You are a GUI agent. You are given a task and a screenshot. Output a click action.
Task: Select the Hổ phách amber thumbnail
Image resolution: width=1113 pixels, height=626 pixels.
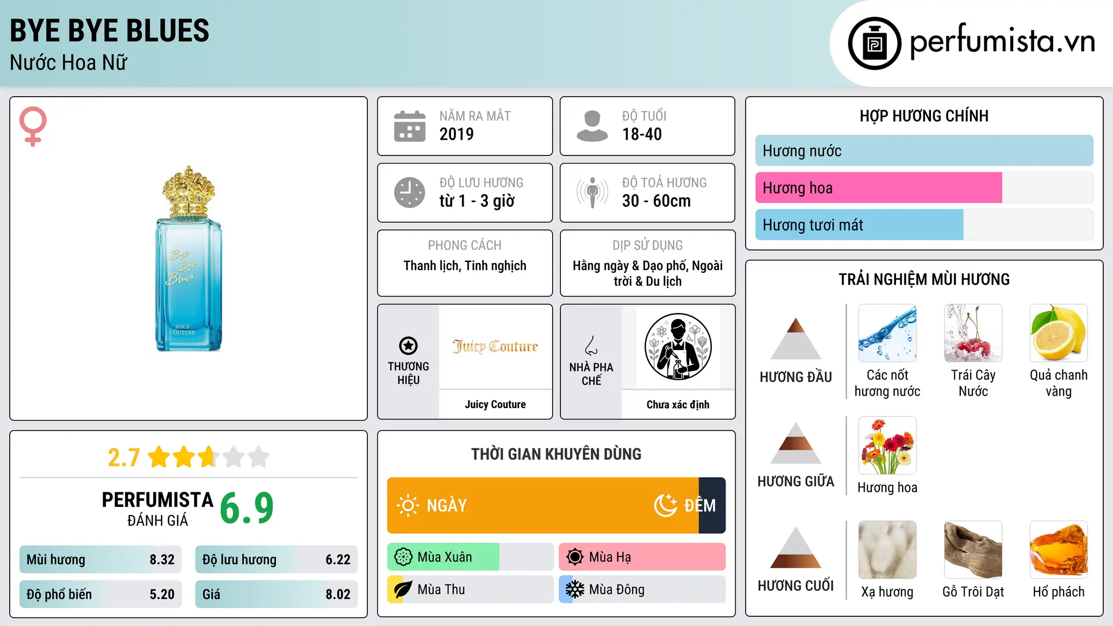pos(1059,550)
